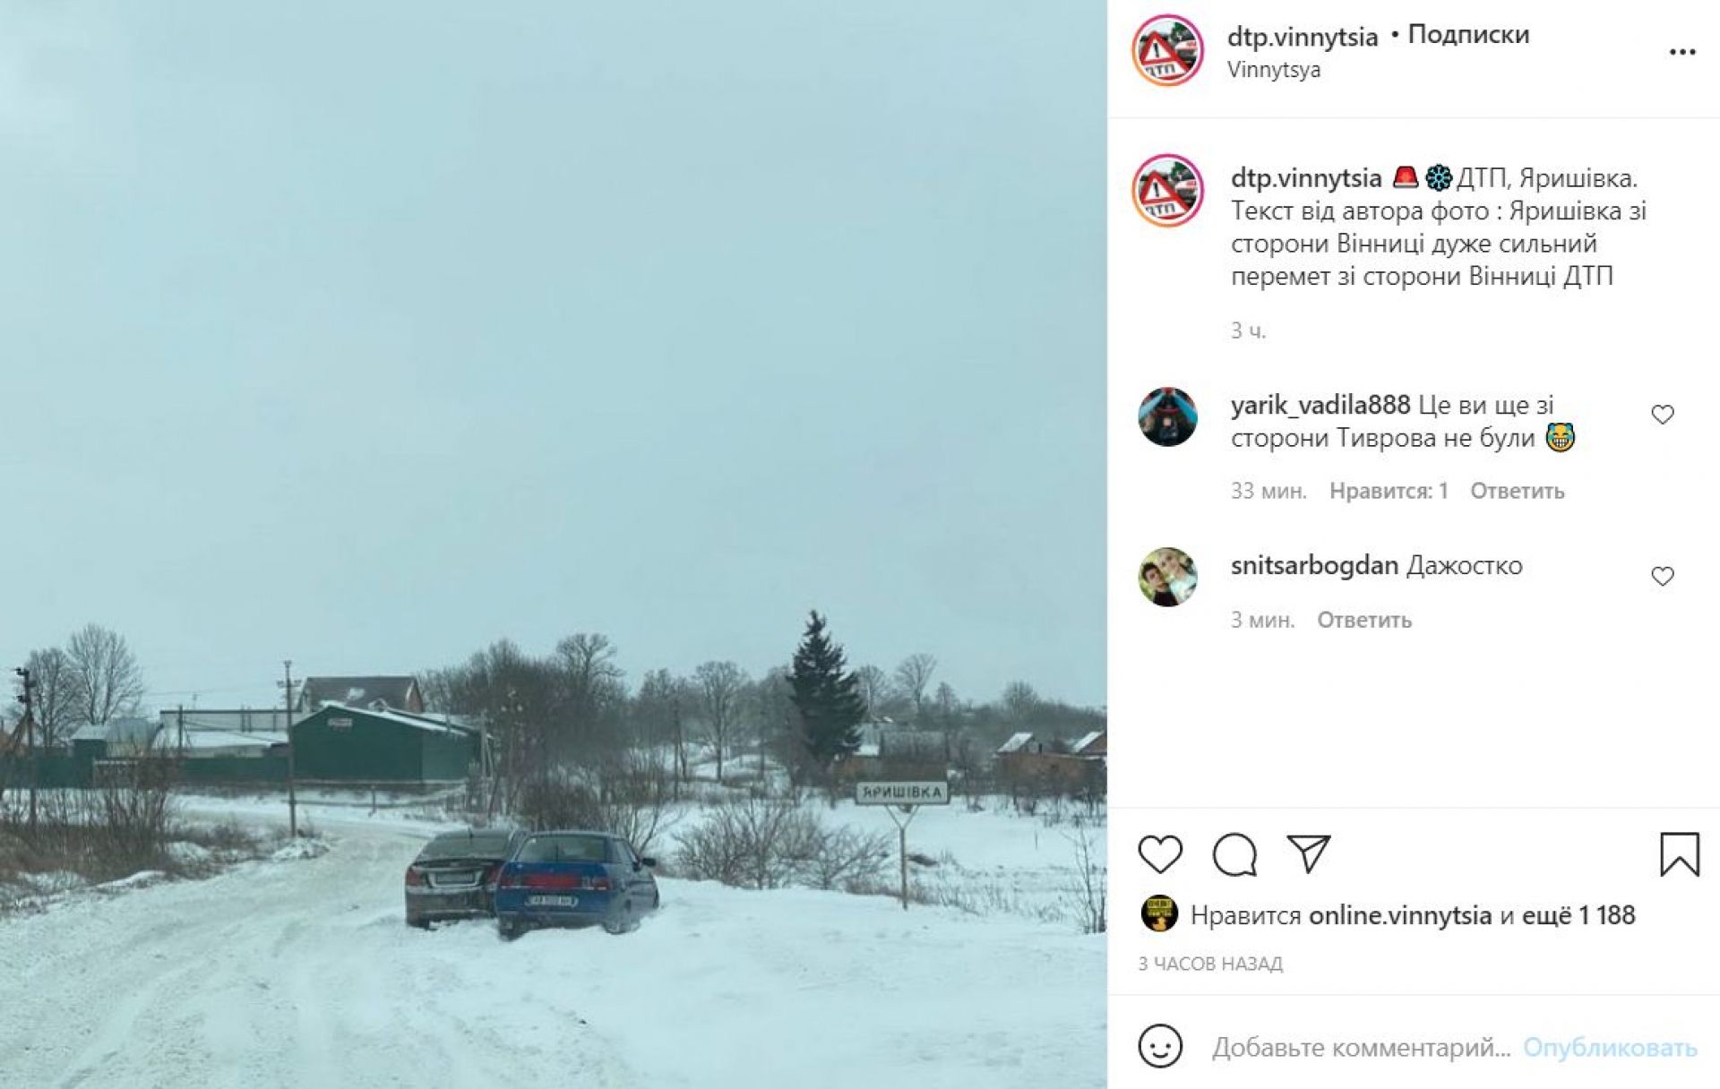
Task: Open the Vinnytsya location link
Action: click(1273, 70)
